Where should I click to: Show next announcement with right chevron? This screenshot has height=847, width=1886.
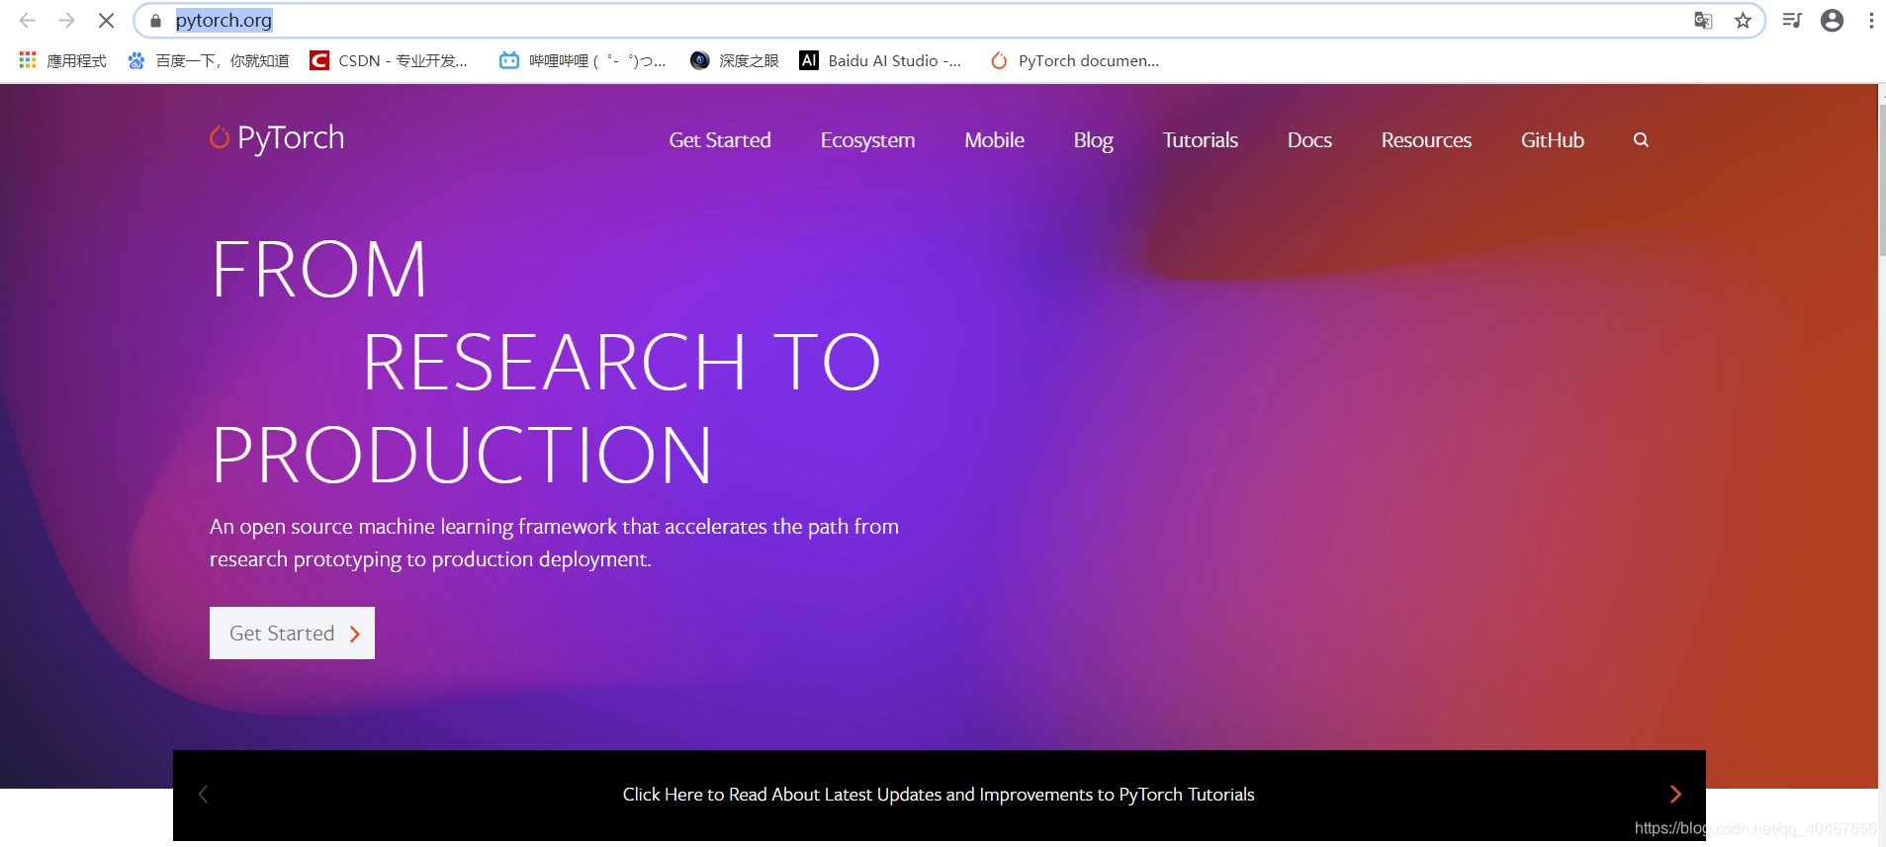[x=1674, y=794]
